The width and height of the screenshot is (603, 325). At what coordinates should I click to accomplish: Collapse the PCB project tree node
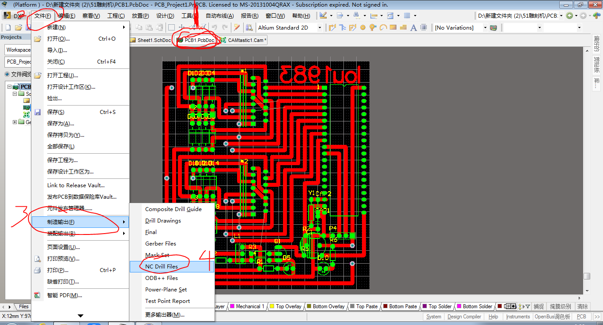[10, 87]
